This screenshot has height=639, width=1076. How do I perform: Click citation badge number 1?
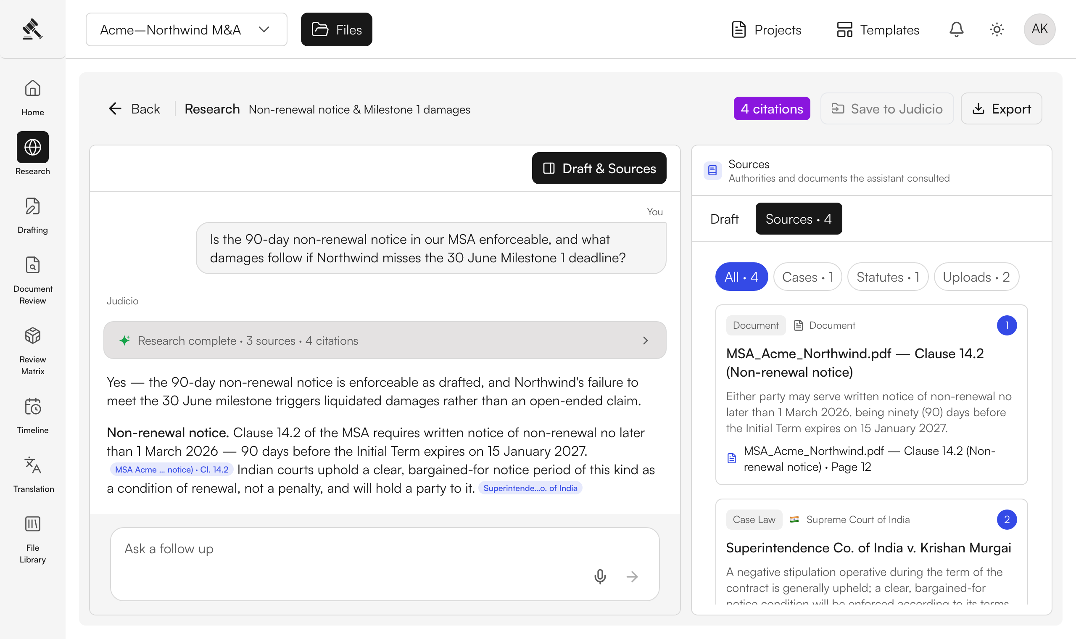tap(1007, 325)
